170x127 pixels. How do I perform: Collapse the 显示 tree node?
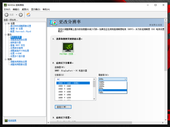click(6, 34)
